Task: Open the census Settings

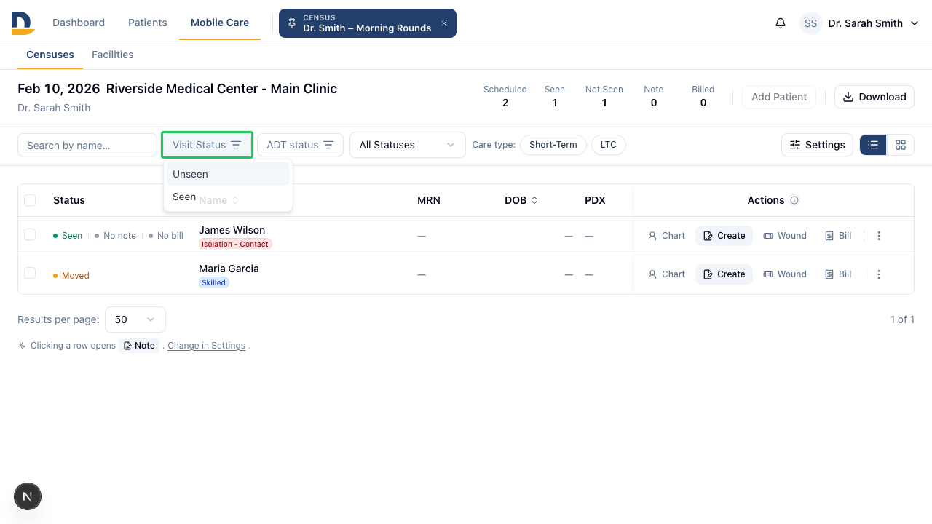Action: coord(817,145)
